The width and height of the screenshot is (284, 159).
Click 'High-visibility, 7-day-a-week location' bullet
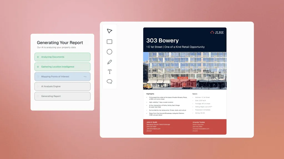tap(161, 102)
